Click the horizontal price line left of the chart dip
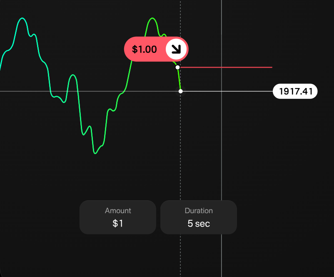The width and height of the screenshot is (334, 277). point(25,91)
